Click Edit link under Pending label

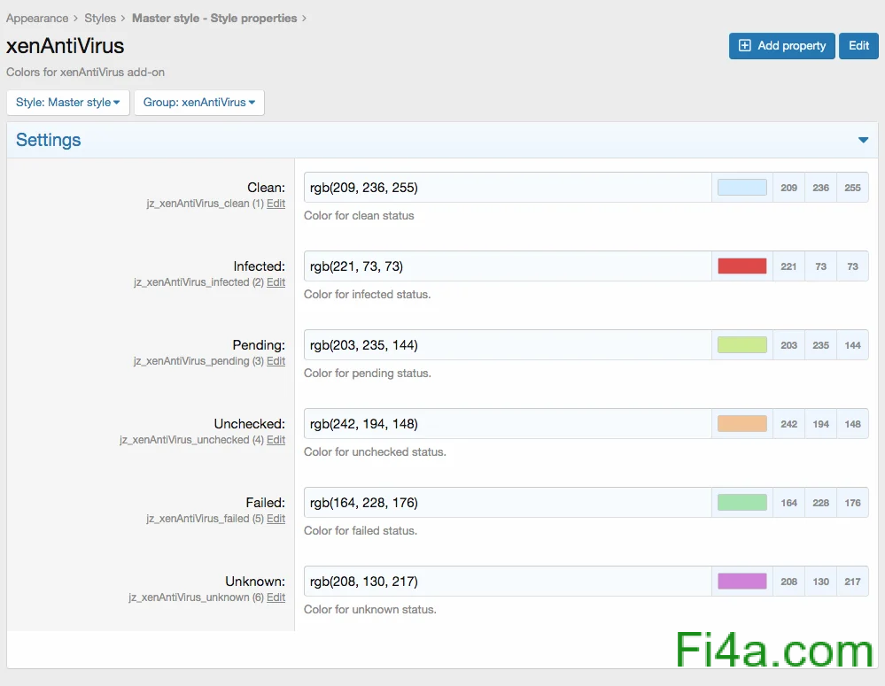click(276, 361)
